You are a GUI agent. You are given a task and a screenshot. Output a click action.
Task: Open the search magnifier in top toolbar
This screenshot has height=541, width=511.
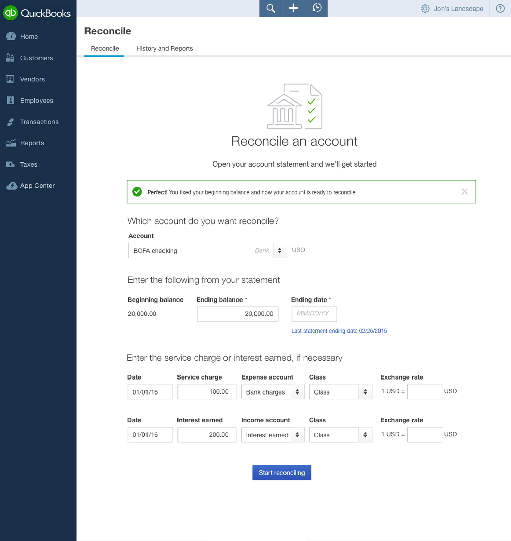click(271, 8)
